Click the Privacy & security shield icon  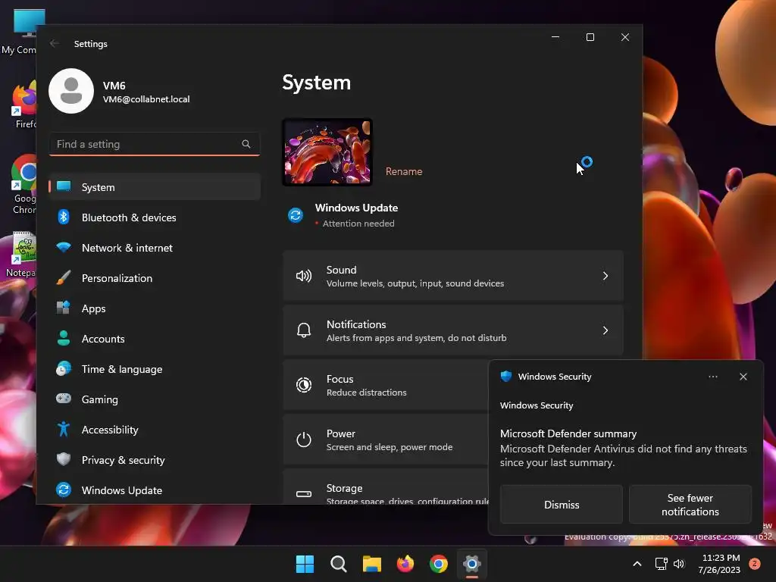(x=64, y=459)
